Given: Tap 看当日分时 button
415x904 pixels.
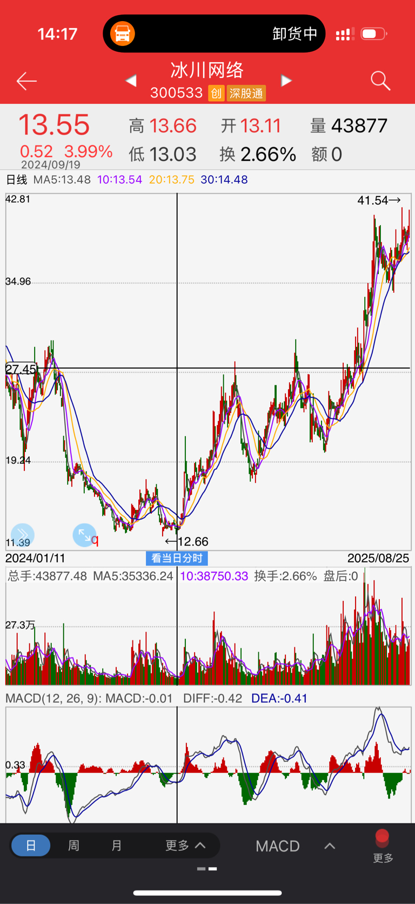Looking at the screenshot, I should click(177, 558).
